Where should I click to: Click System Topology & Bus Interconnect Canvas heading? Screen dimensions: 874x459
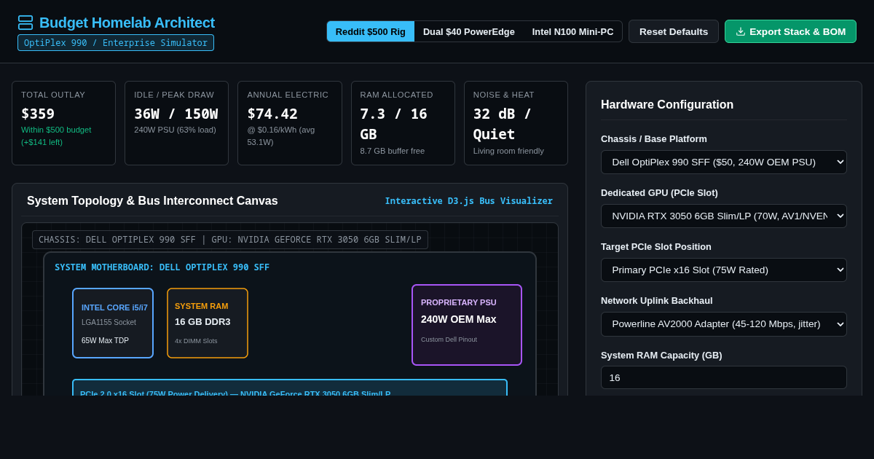click(x=152, y=200)
